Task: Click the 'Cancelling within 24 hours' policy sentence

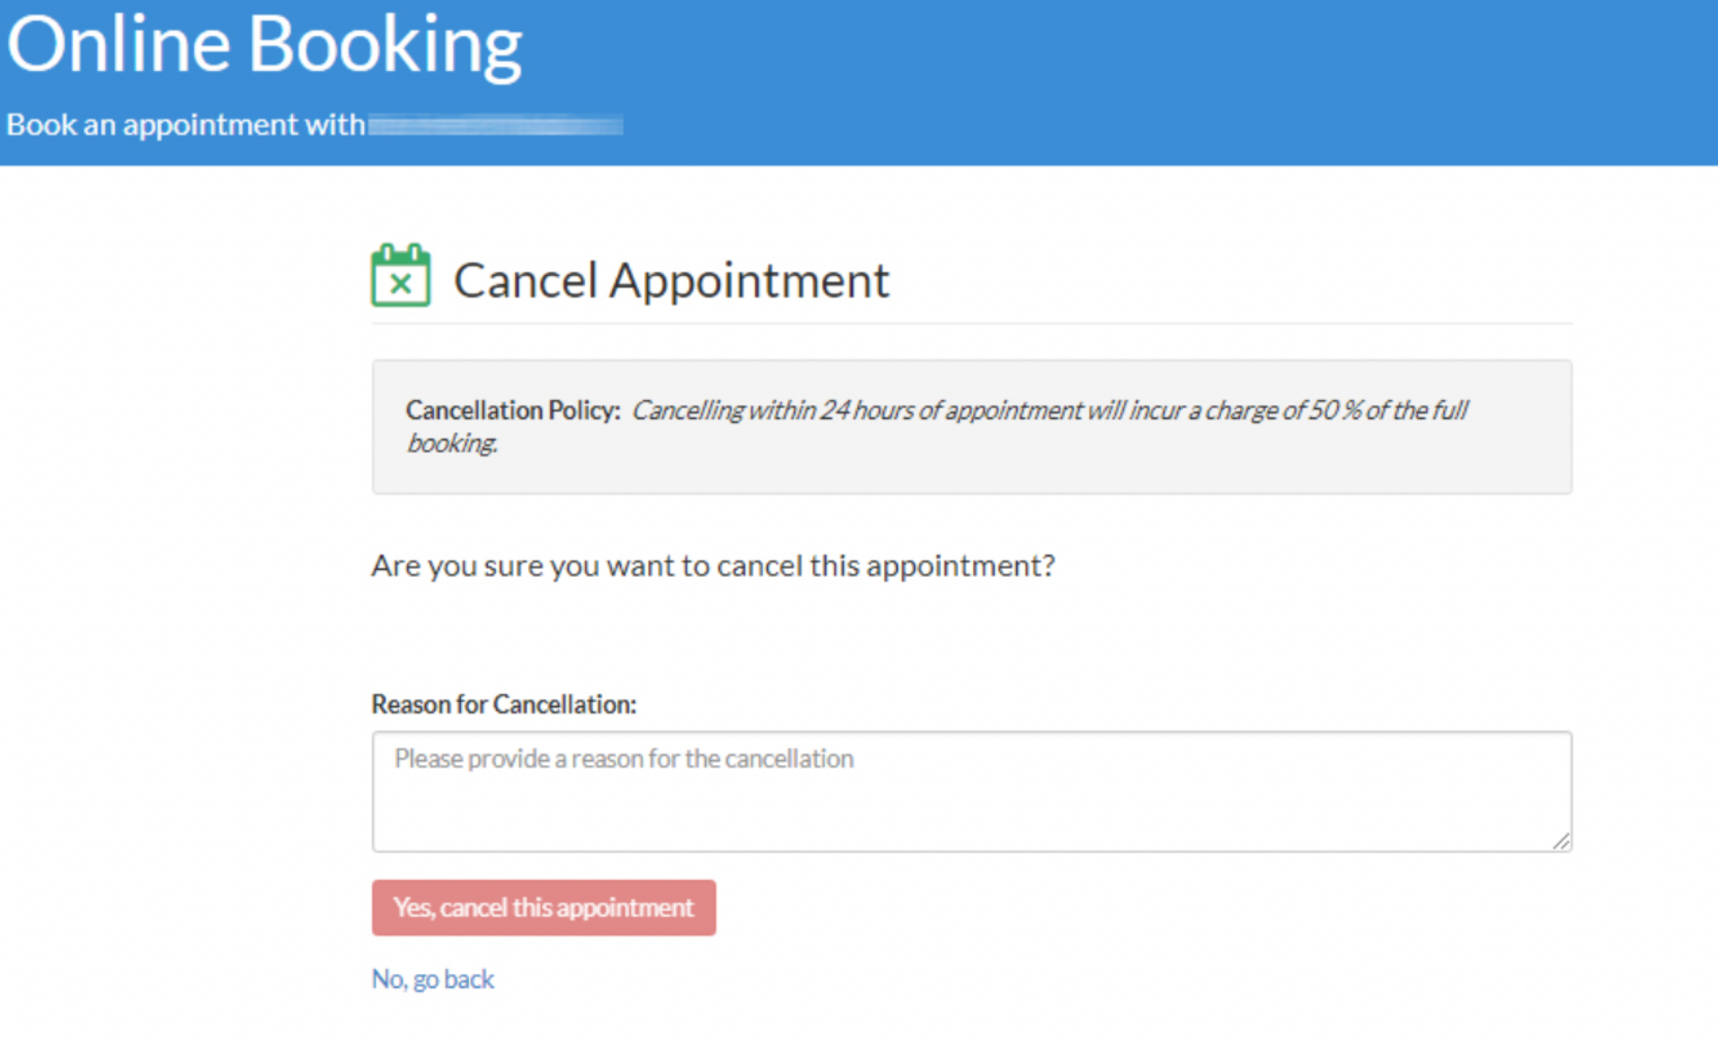Action: pyautogui.click(x=937, y=426)
